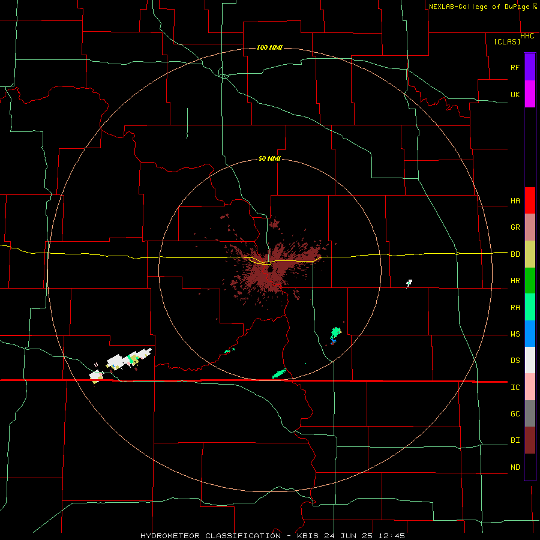Pick the DS white legend swatch
This screenshot has width=540, height=540.
(530, 360)
